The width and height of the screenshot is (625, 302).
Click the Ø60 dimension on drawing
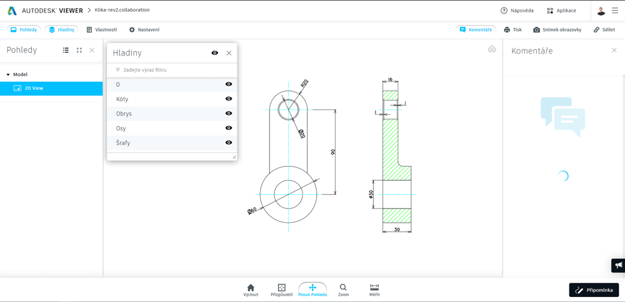pos(252,210)
